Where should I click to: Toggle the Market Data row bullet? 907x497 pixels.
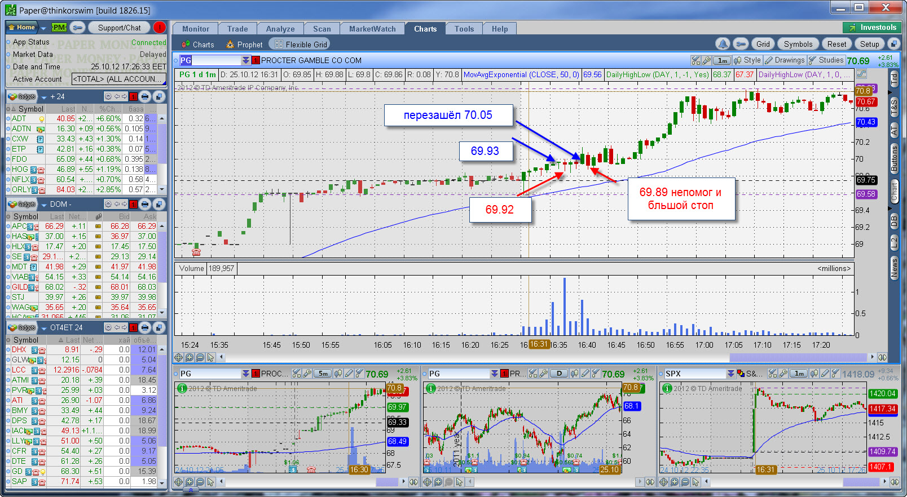pos(8,55)
